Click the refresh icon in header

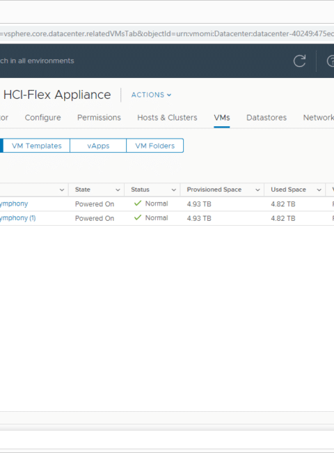coord(299,61)
